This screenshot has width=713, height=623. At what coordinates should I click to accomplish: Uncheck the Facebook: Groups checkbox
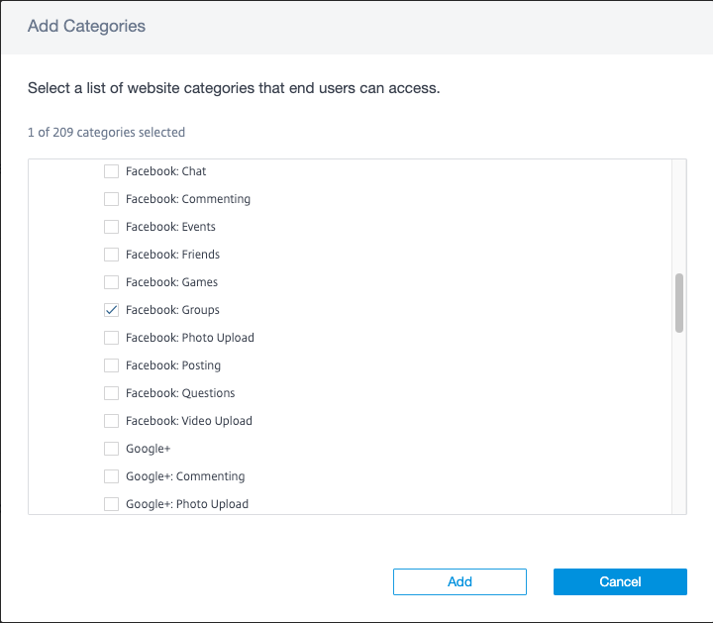[x=111, y=310]
